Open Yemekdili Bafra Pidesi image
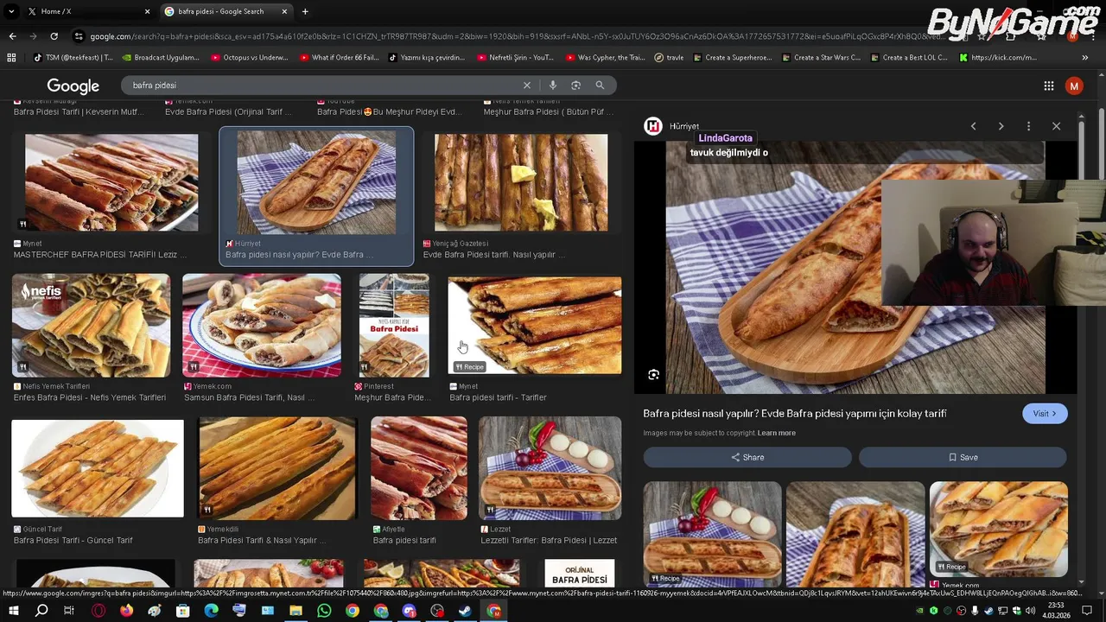 pos(276,468)
